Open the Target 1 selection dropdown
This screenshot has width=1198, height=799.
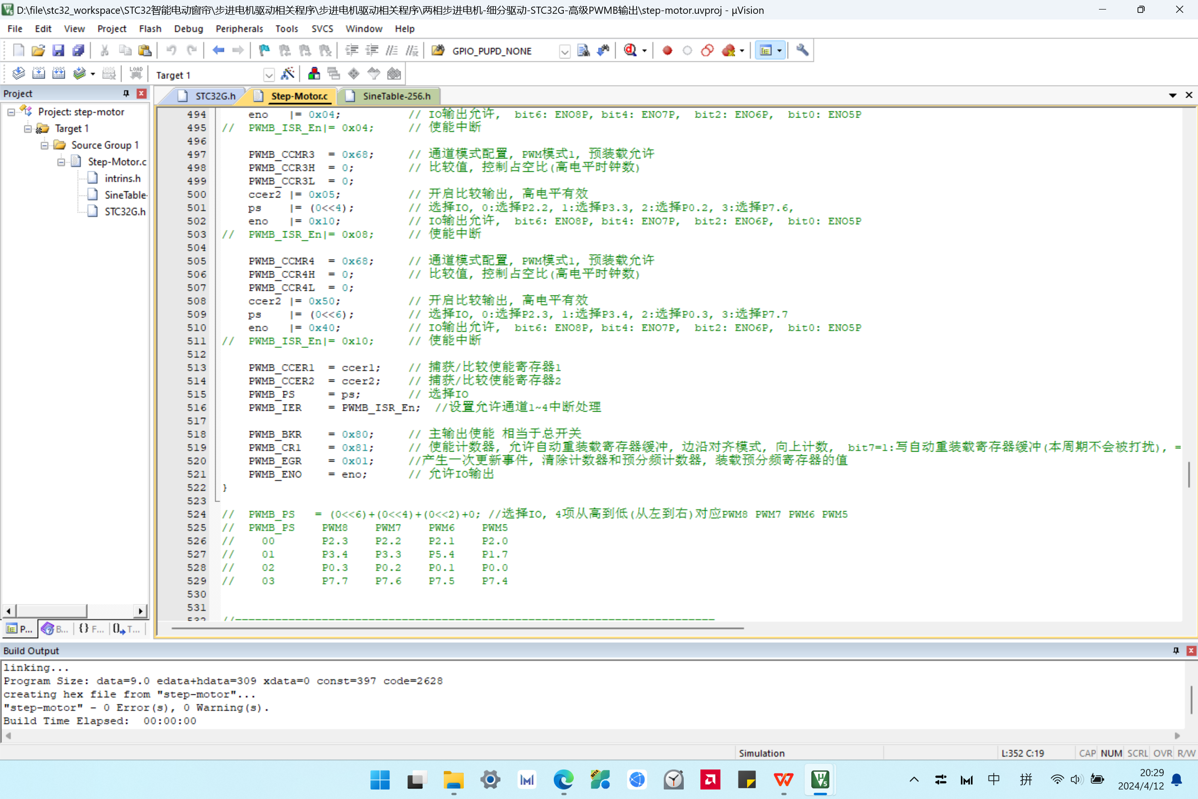tap(269, 75)
